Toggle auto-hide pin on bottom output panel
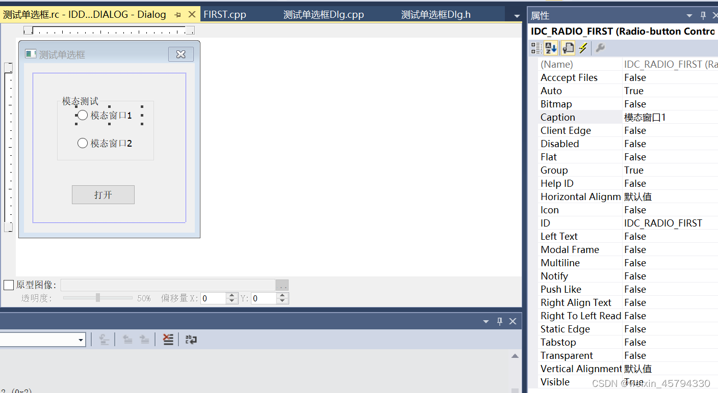This screenshot has width=718, height=393. click(500, 321)
